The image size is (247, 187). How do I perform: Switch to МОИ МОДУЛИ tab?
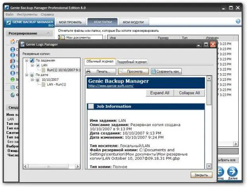(x=133, y=22)
